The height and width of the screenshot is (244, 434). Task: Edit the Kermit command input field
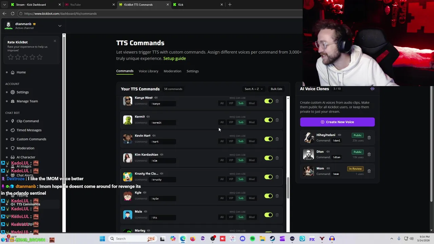coord(162,123)
